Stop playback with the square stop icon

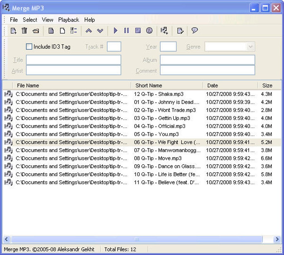click(x=138, y=31)
